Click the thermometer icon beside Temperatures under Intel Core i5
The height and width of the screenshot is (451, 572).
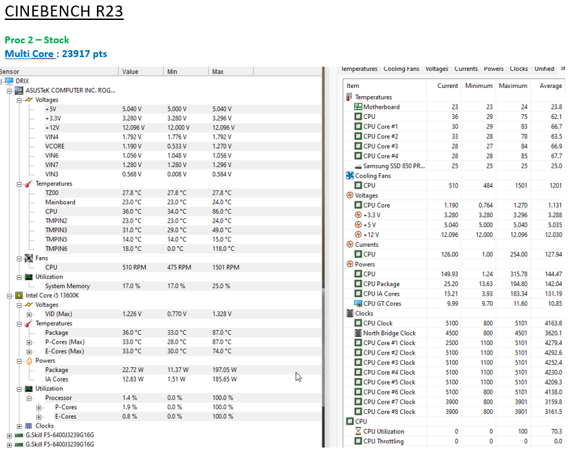pyautogui.click(x=28, y=323)
